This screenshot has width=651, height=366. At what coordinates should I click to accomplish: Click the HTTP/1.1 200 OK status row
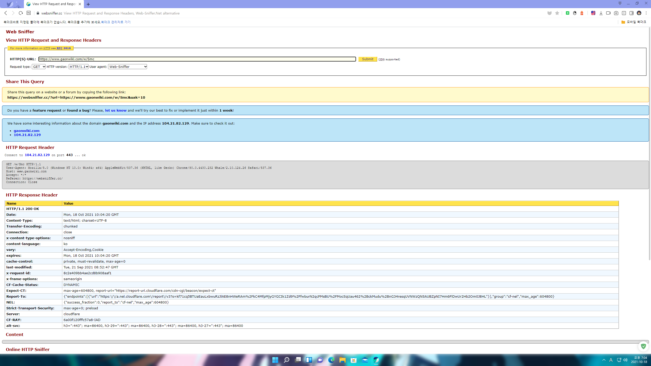pyautogui.click(x=312, y=209)
